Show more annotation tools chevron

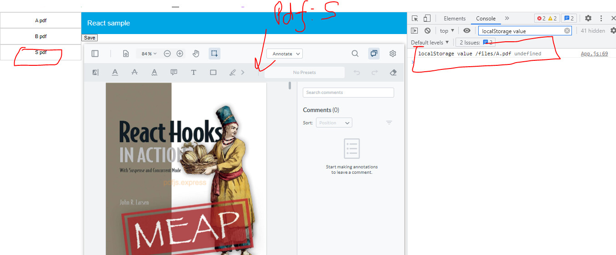243,72
